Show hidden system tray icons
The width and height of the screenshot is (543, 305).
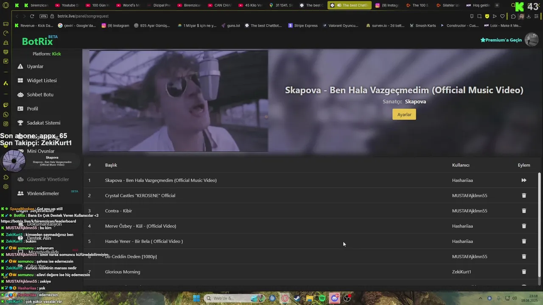[480, 298]
